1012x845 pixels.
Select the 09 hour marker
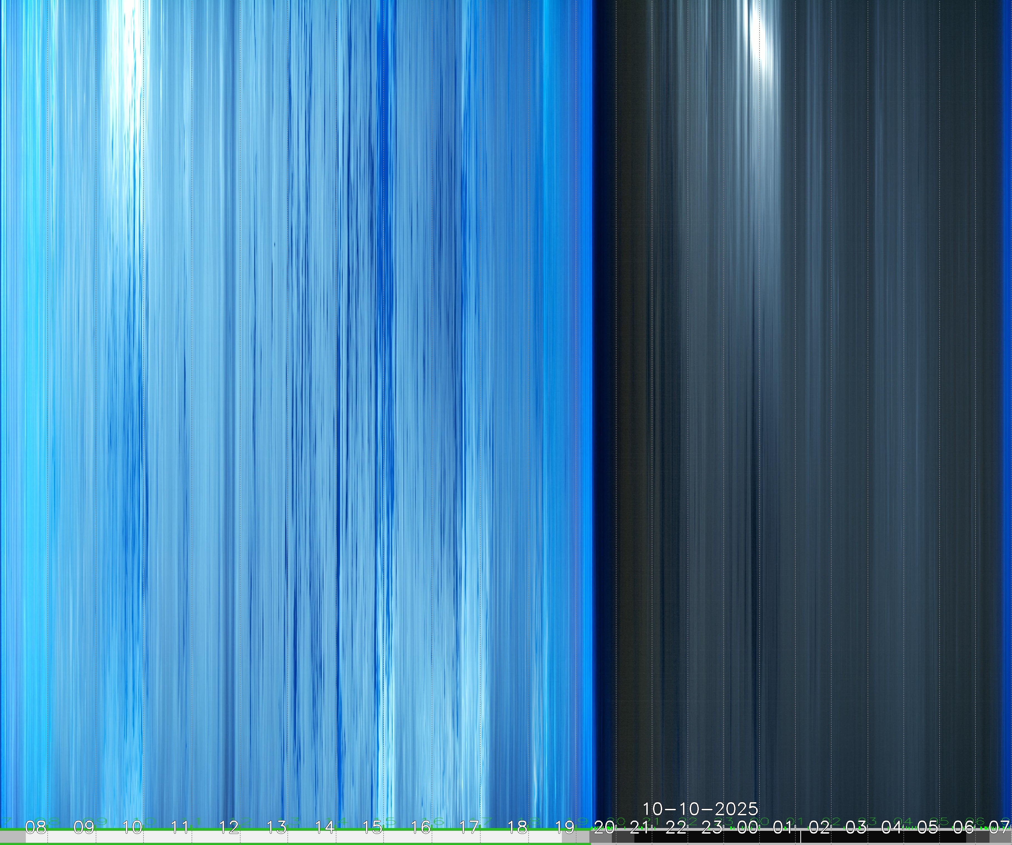[84, 828]
